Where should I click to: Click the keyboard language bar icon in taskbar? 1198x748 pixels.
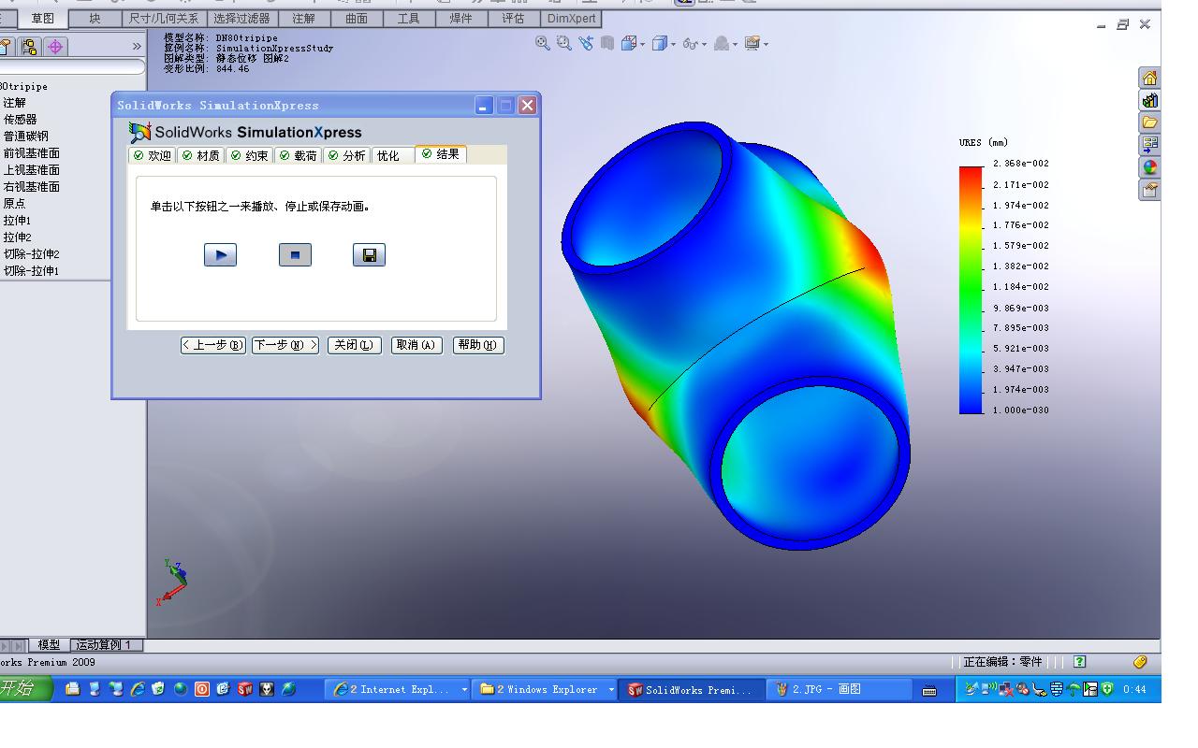click(929, 690)
